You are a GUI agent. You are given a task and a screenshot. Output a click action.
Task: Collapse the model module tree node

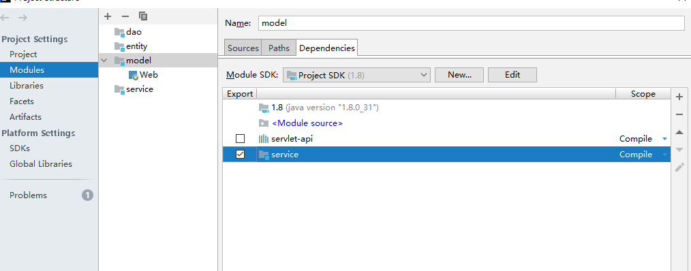click(x=104, y=61)
